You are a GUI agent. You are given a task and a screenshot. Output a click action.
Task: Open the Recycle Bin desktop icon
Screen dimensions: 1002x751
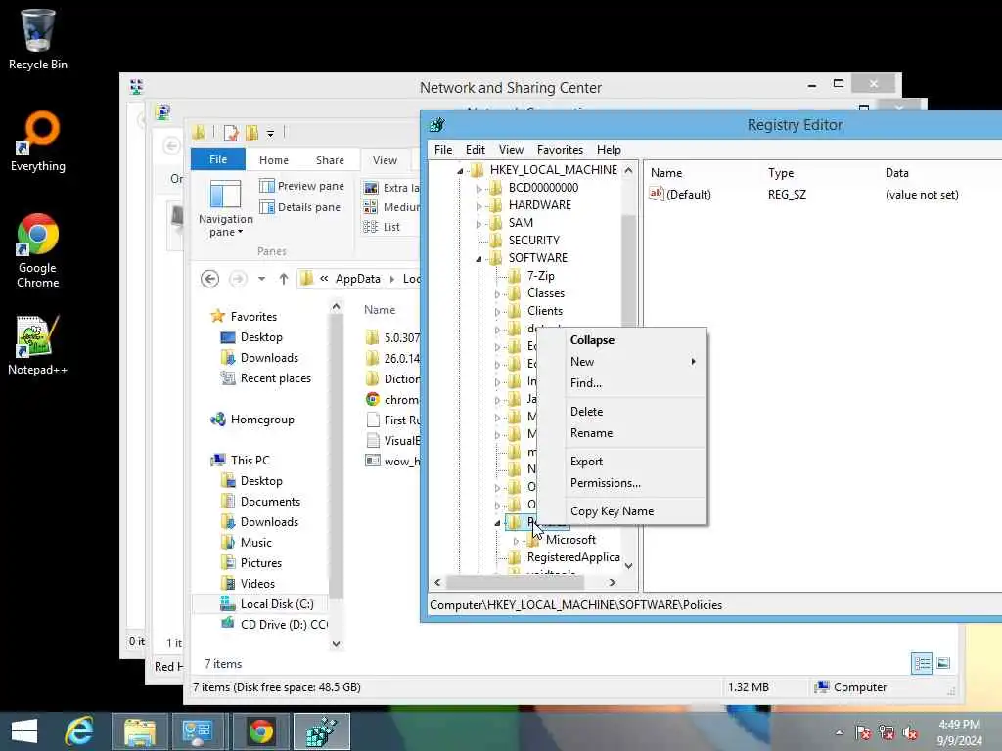pos(37,38)
